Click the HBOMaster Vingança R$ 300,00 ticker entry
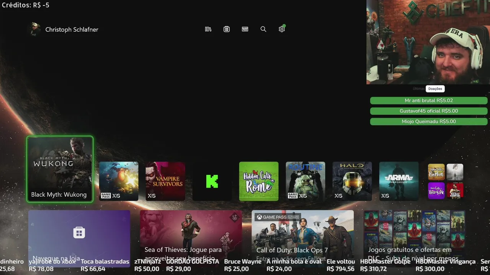Viewport: 490px width, 275px height. click(x=446, y=265)
